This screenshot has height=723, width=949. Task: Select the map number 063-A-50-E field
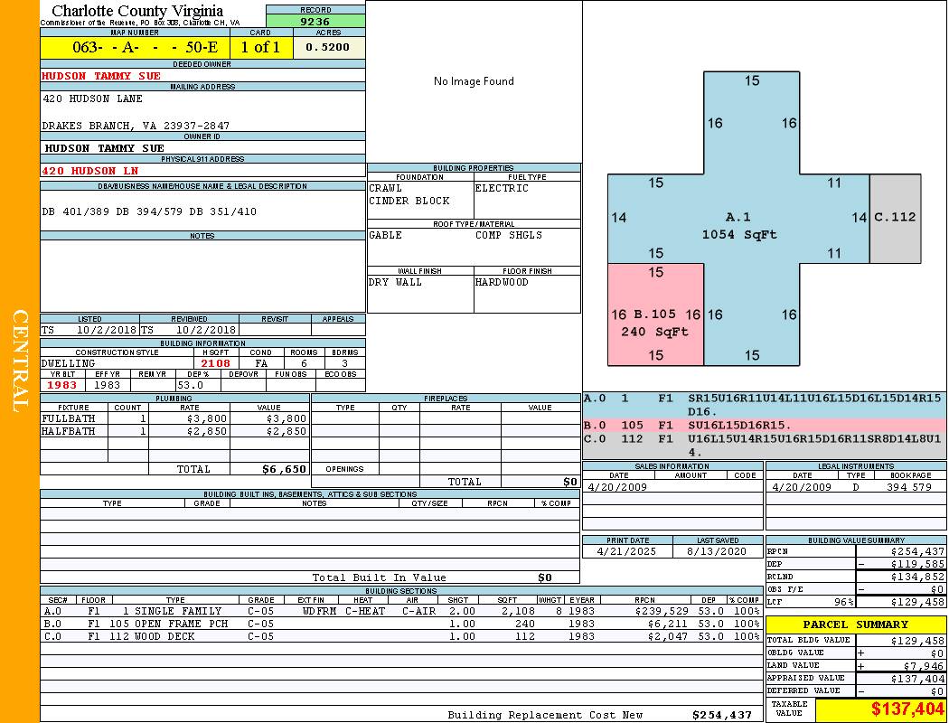pyautogui.click(x=135, y=48)
